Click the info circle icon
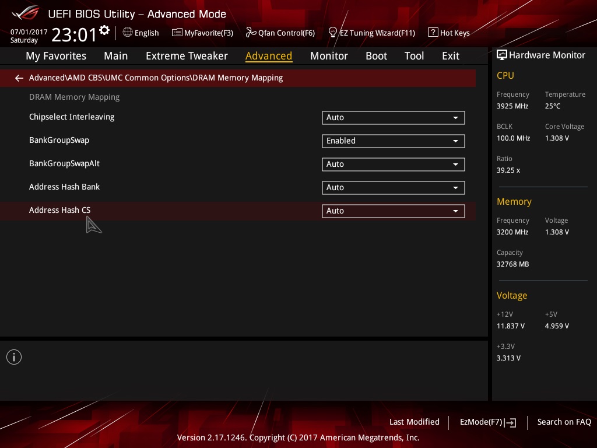Screen dimensions: 597x448 [x=14, y=357]
